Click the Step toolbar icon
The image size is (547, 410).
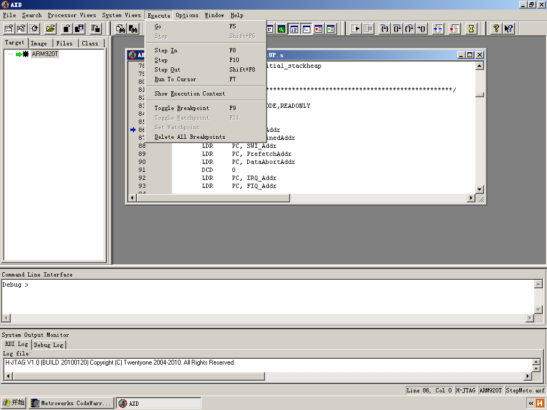[x=397, y=29]
